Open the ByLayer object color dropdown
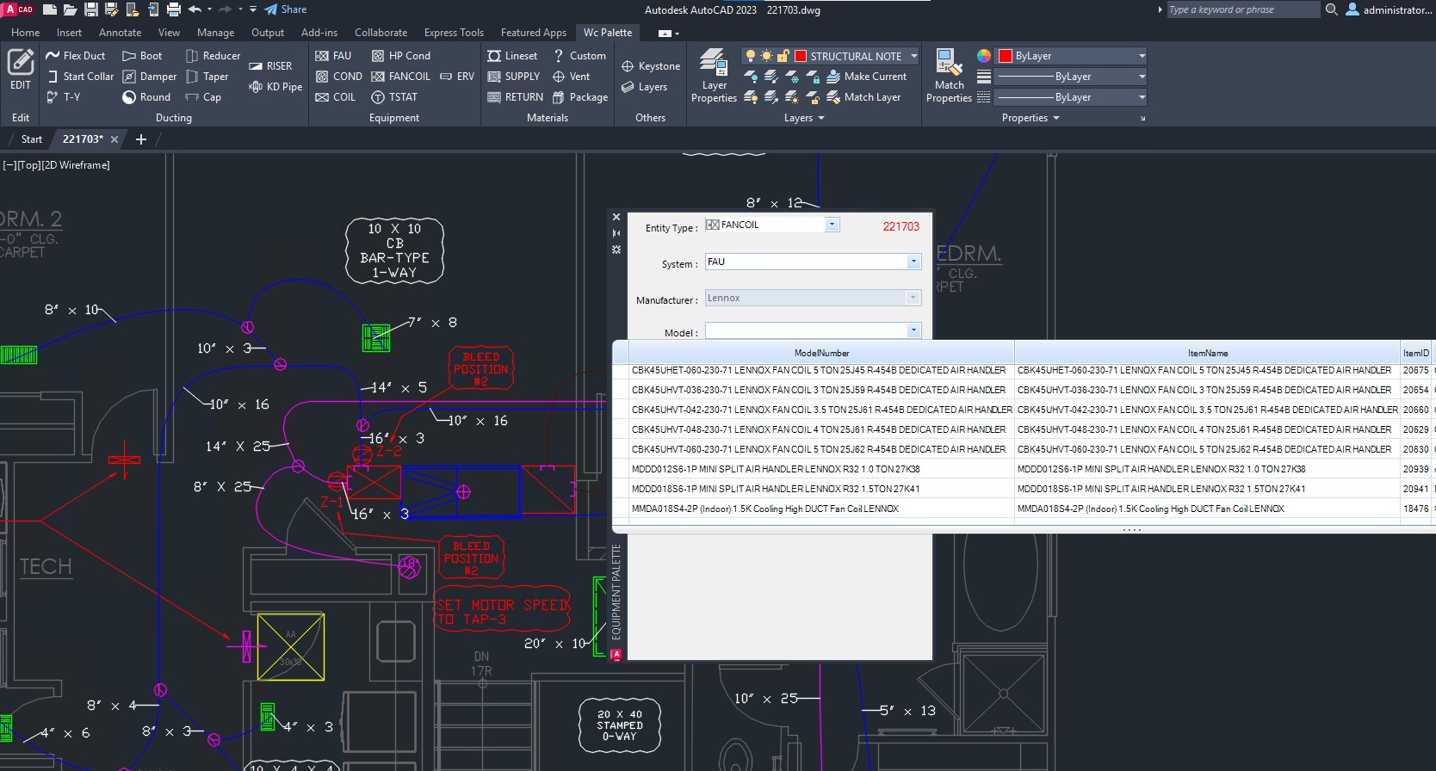The image size is (1436, 771). (1142, 56)
